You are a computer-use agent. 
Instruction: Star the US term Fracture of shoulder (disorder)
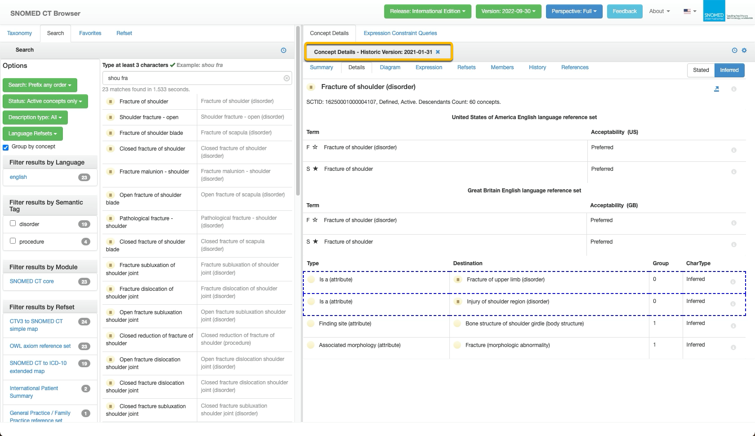click(x=315, y=147)
